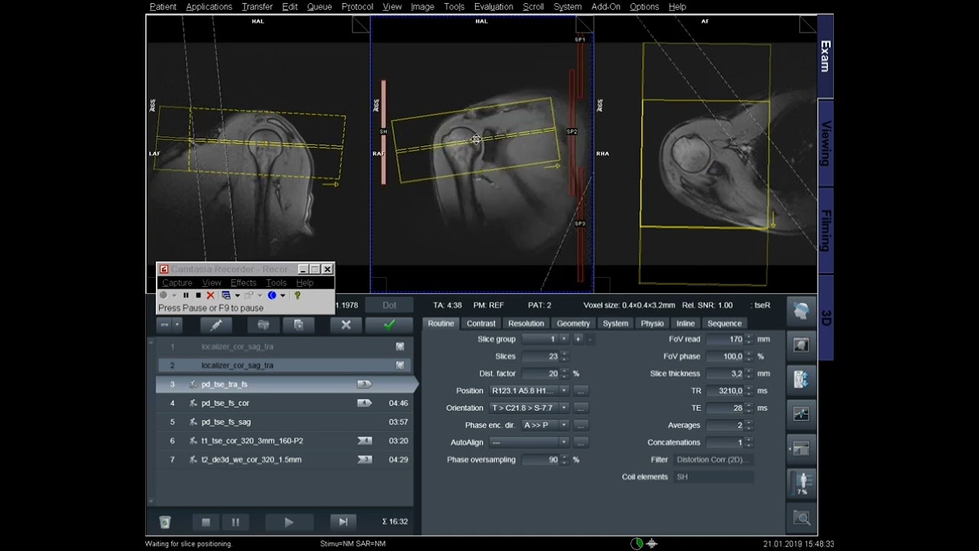Click the contrast syringe button above queue
The image size is (979, 551).
[x=216, y=324]
